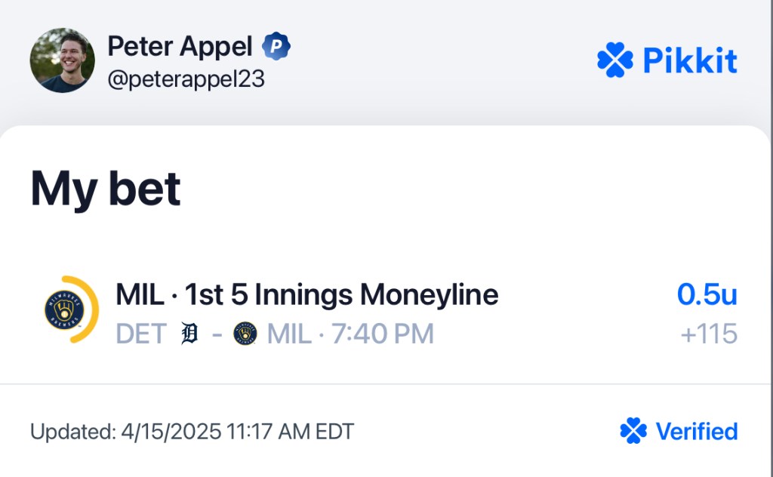Open Peter Appel's profile photo
This screenshot has height=477, width=773.
(x=62, y=60)
